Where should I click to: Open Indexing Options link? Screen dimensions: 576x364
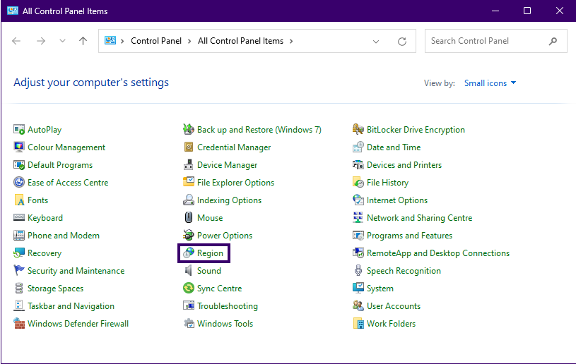click(229, 200)
